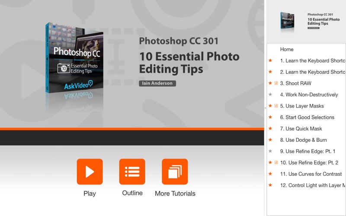
Task: Click the note icon beside 3. Shoot RAW
Action: pyautogui.click(x=276, y=83)
